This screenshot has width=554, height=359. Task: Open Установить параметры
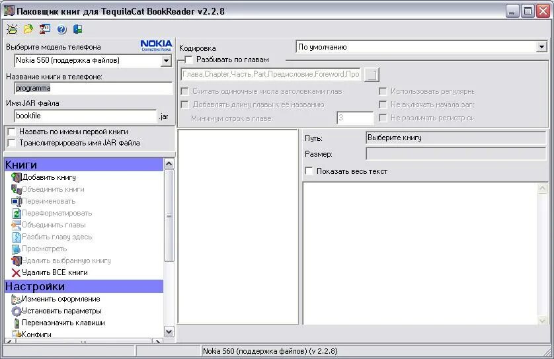tap(61, 311)
